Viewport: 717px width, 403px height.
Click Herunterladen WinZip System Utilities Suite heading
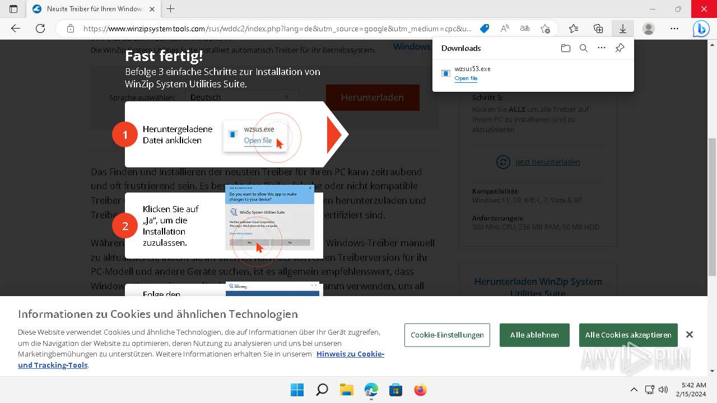[538, 287]
